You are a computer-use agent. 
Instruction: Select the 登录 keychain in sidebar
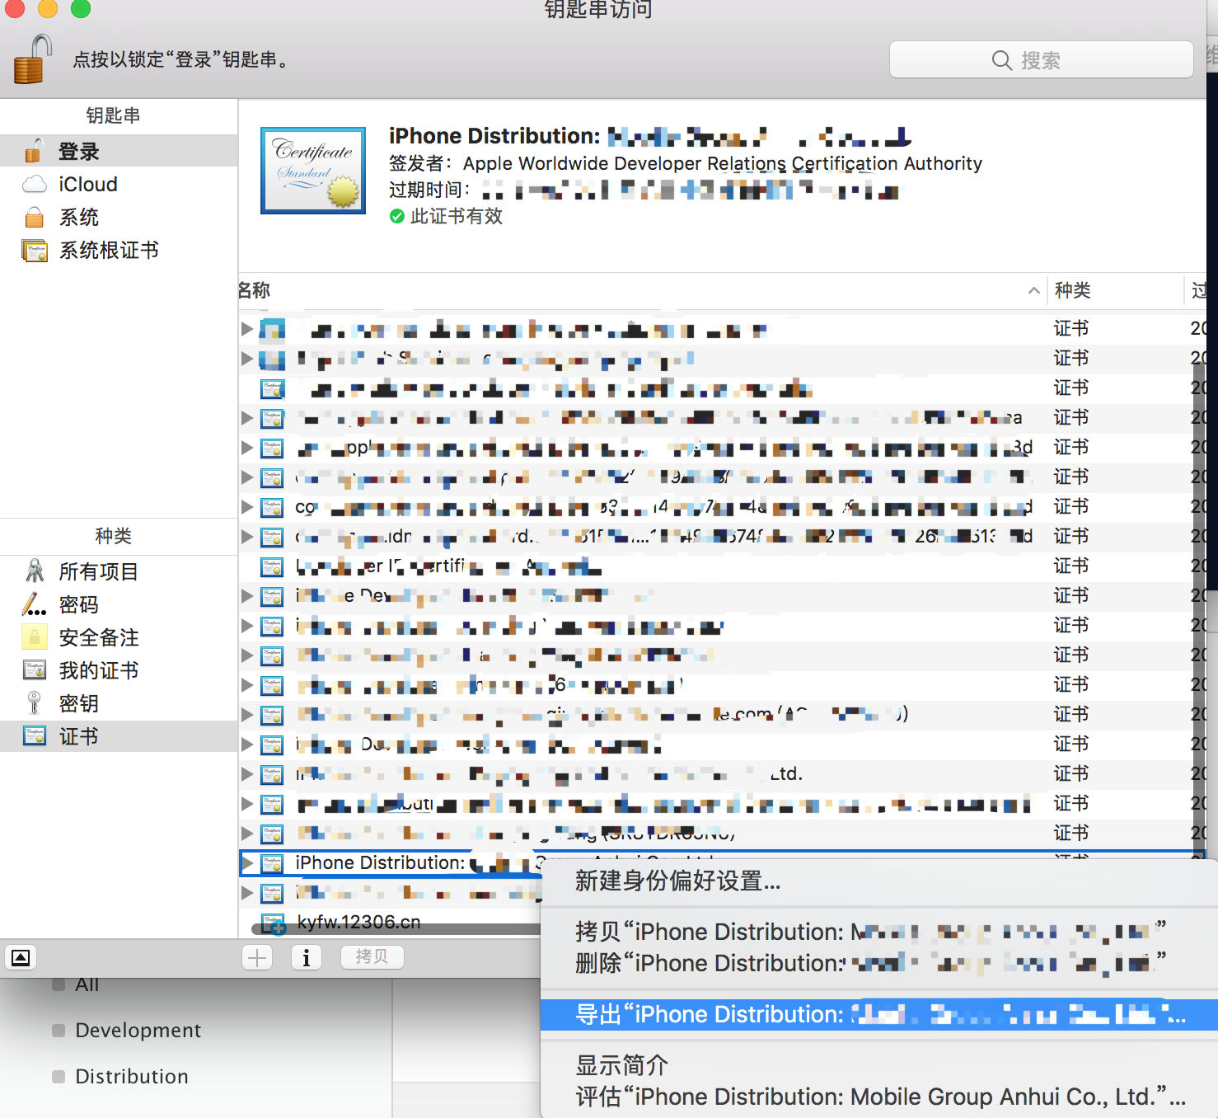[x=78, y=150]
